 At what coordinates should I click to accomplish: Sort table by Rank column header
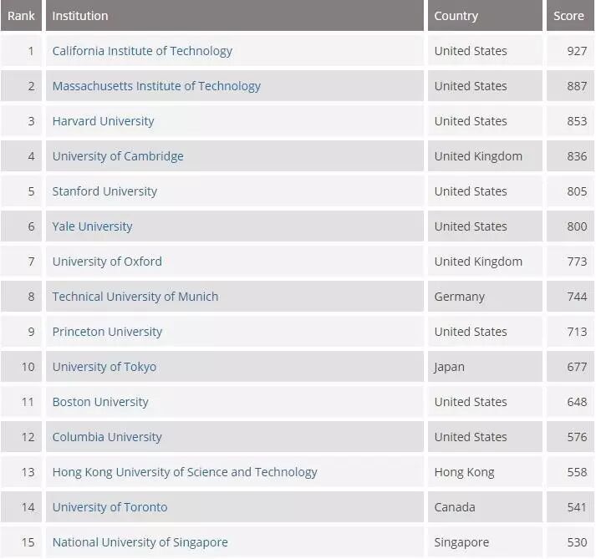coord(21,16)
